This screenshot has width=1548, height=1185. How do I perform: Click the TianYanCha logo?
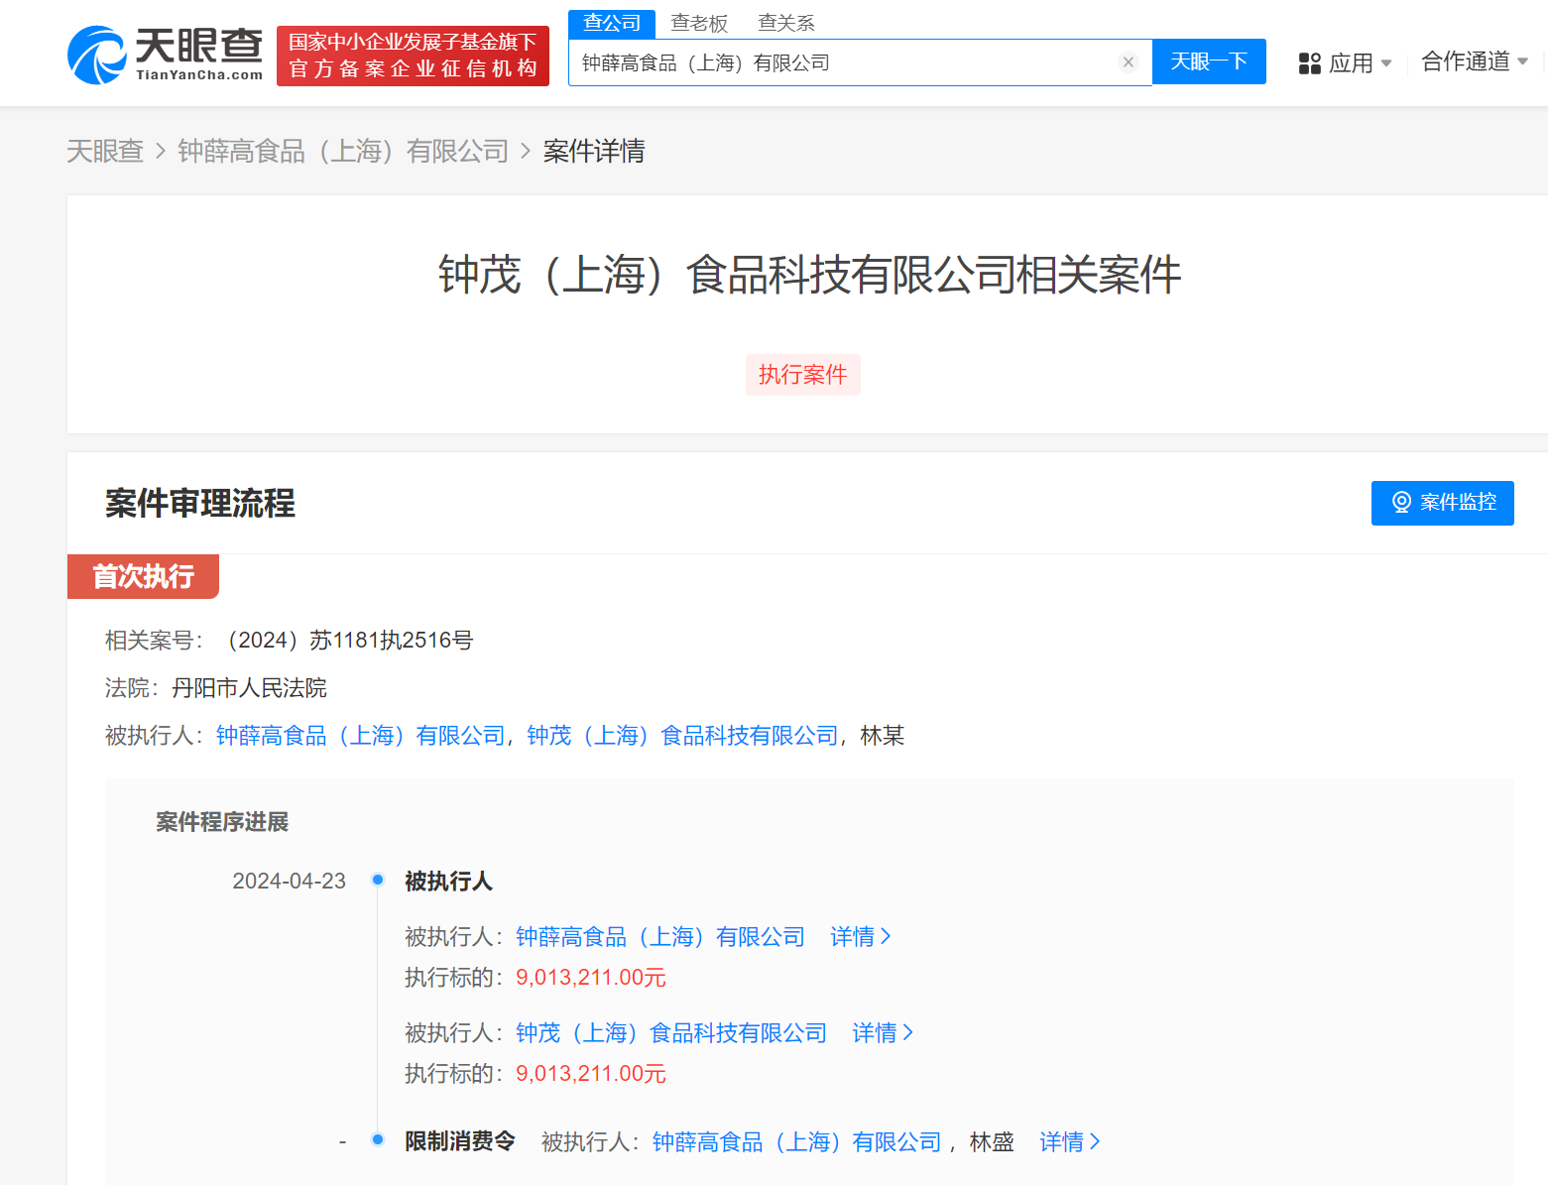click(165, 56)
